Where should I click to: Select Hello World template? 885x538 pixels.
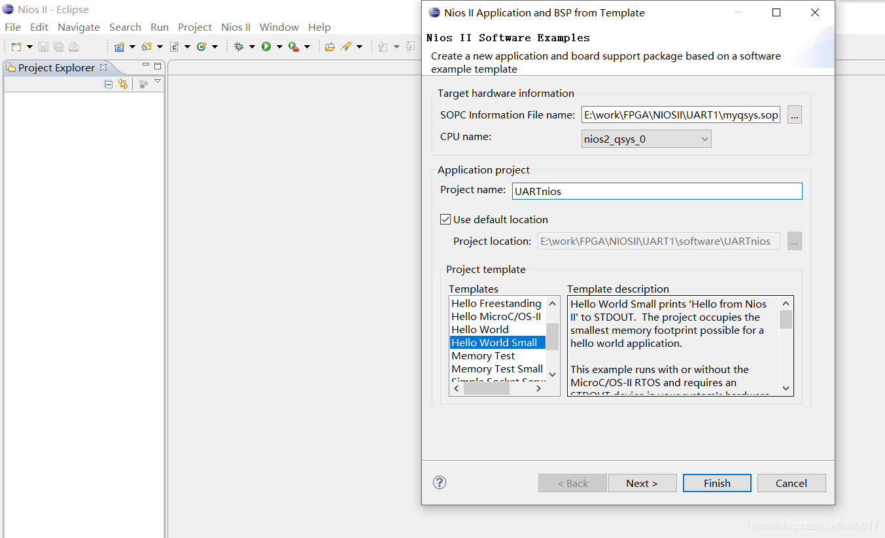click(480, 329)
